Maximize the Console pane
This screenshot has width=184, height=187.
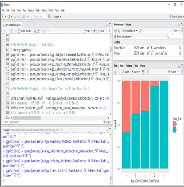pos(110,130)
